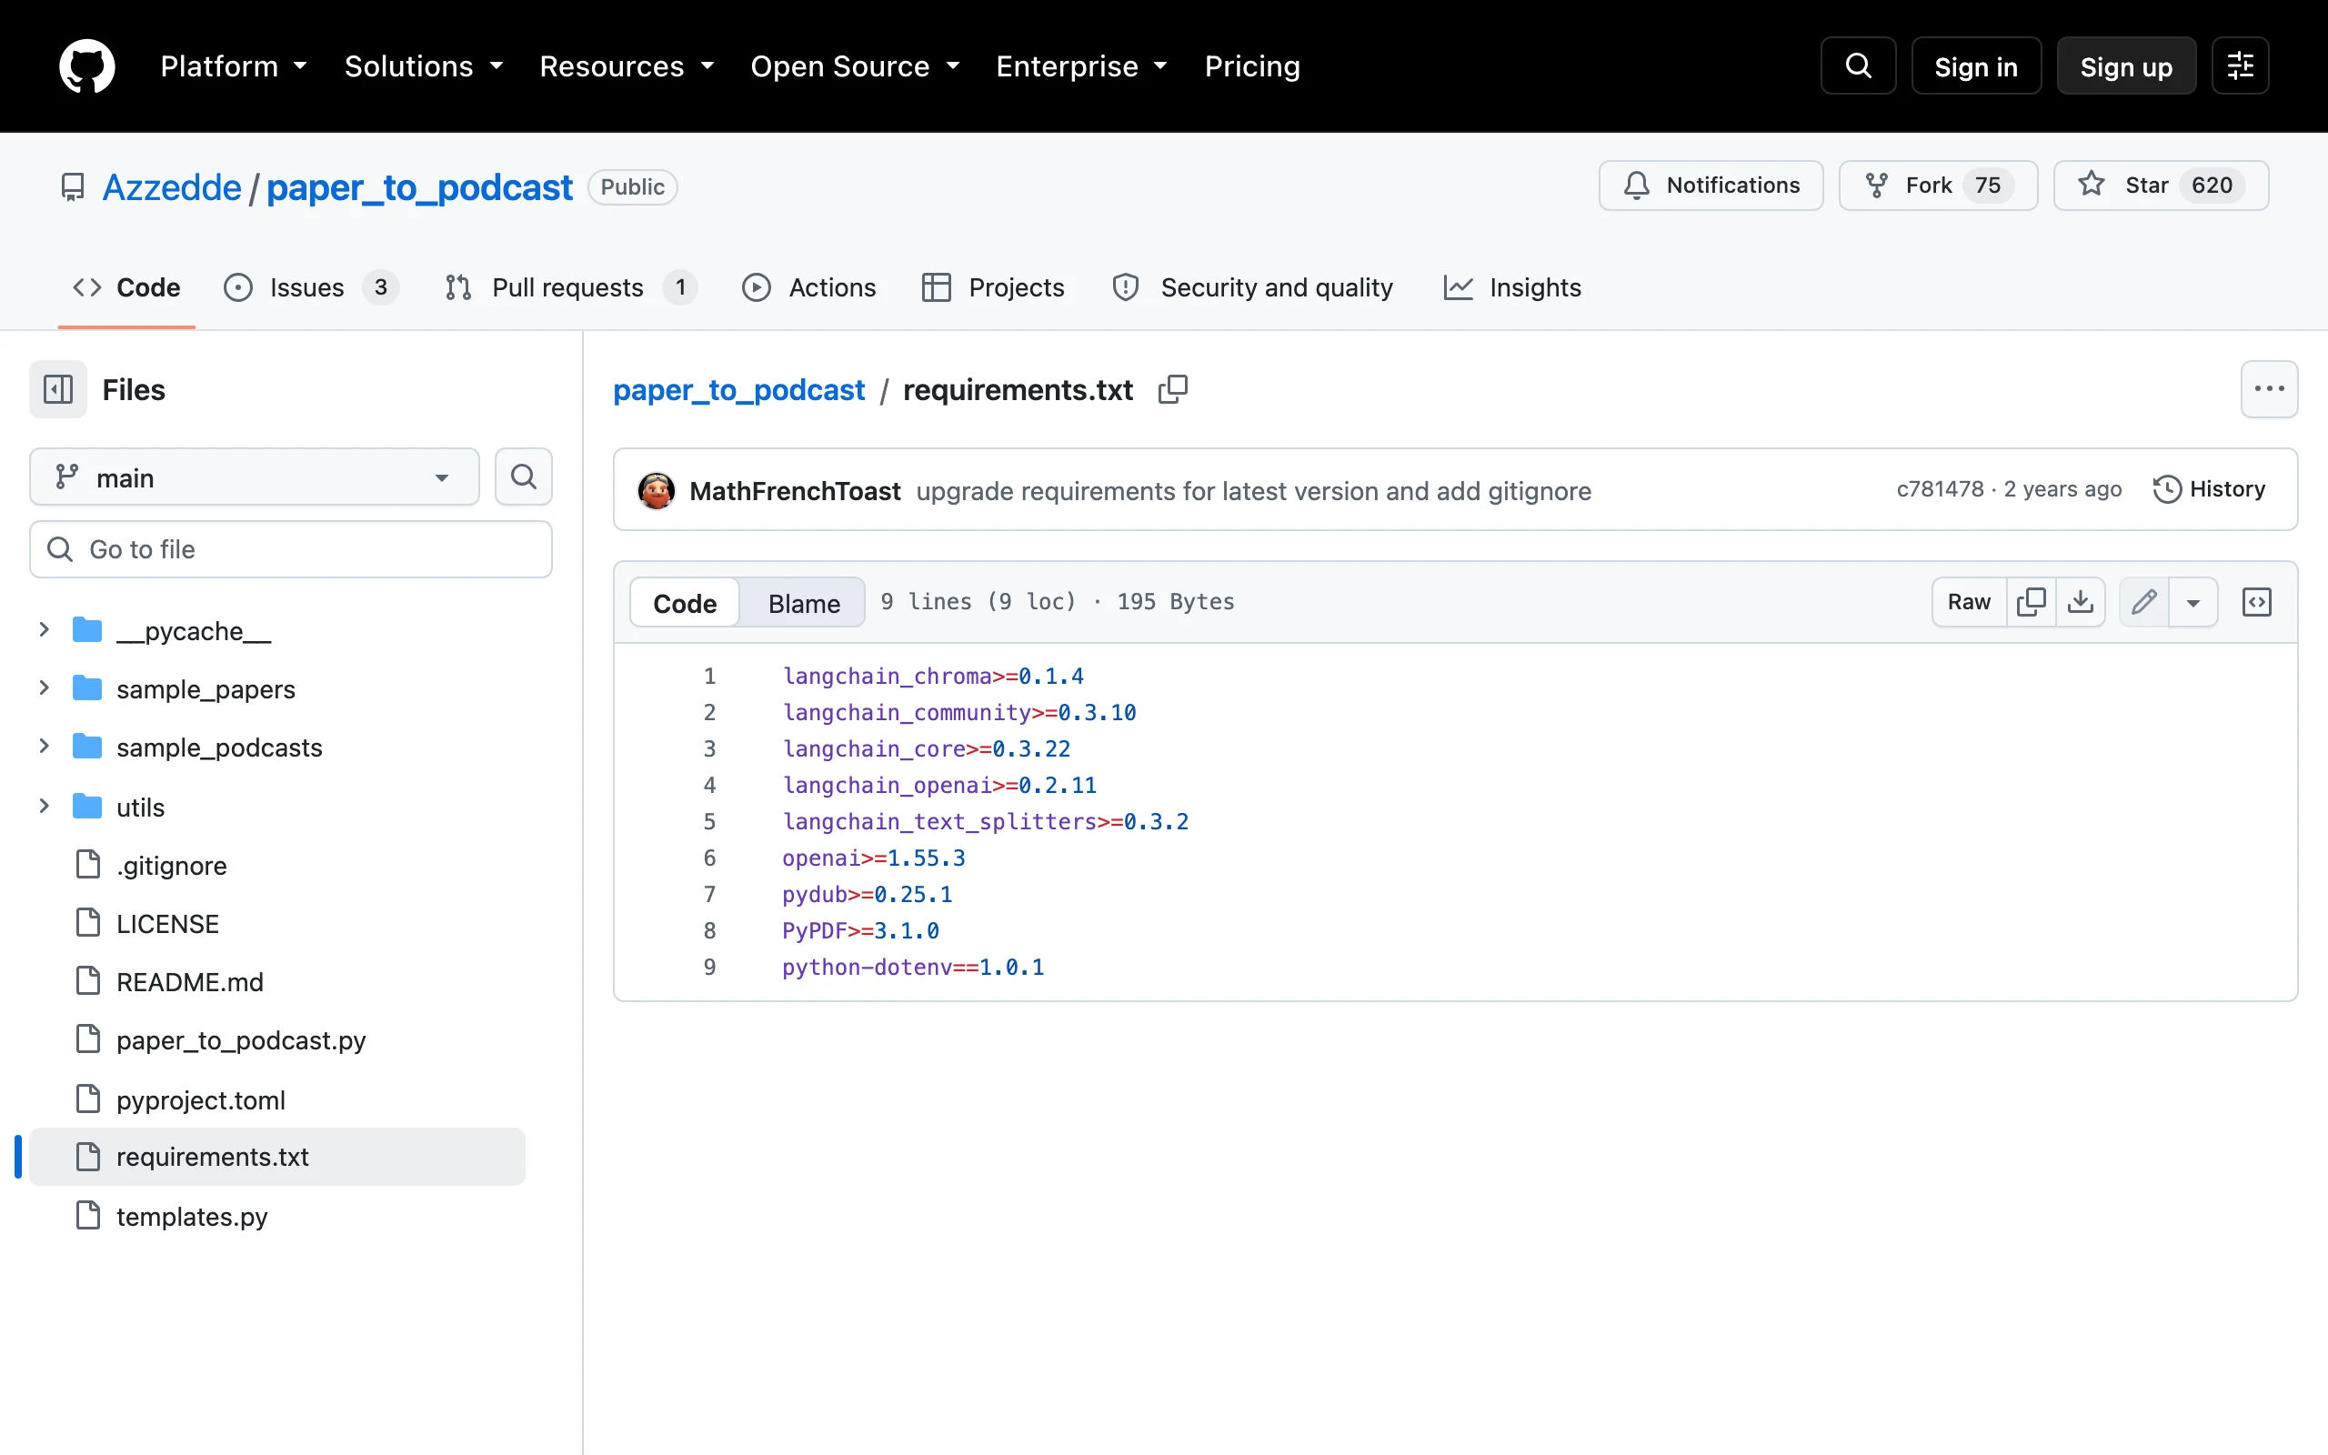Click the History clock link
Screen dimensions: 2328x1455
pos(2209,489)
